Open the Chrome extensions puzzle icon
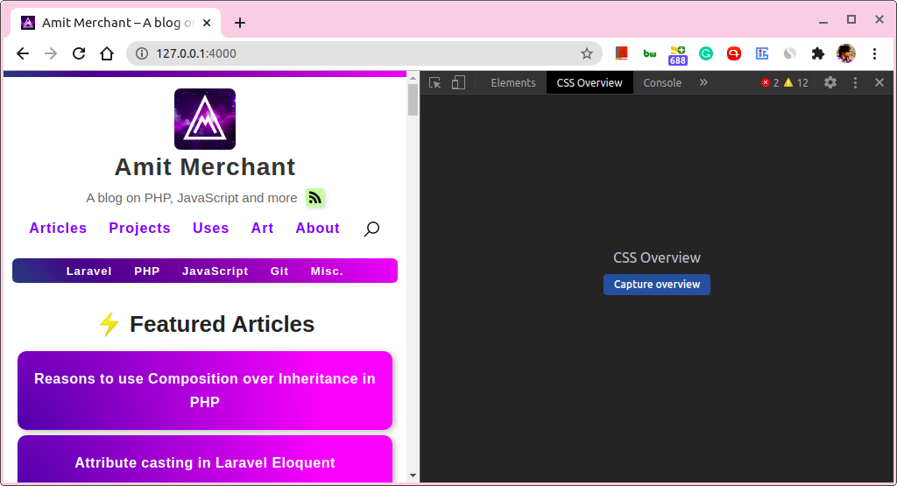The image size is (897, 486). coord(818,53)
